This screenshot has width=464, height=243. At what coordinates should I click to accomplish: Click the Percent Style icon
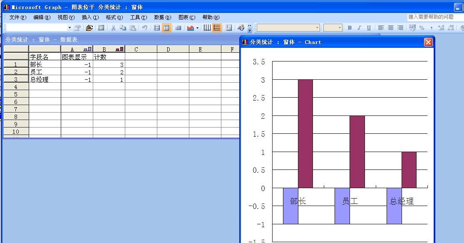(422, 28)
